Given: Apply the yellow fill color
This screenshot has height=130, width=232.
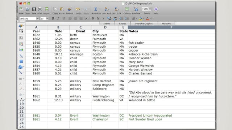Looking at the screenshot, I should point(141,18).
